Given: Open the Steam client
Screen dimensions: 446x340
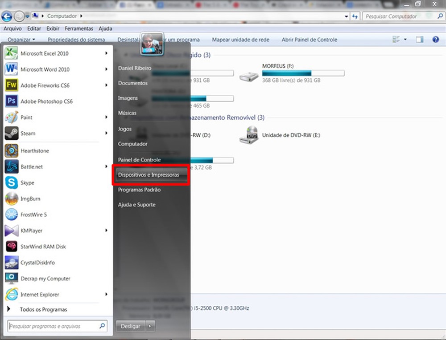Looking at the screenshot, I should [28, 133].
